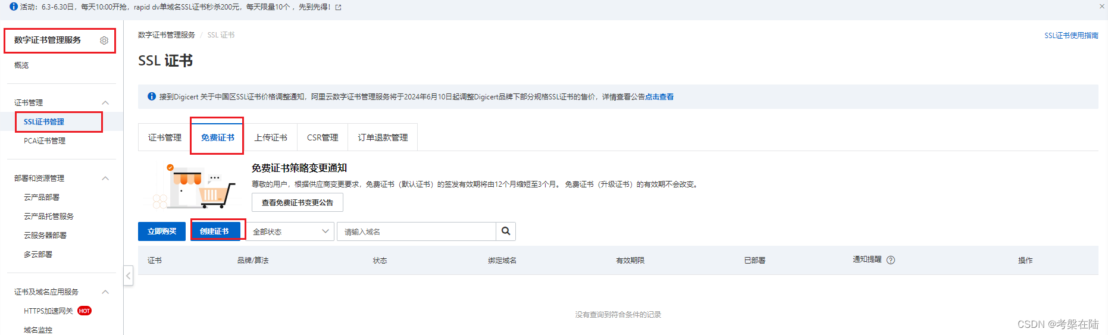1108x335 pixels.
Task: Switch to the 上传证书 tab
Action: (271, 137)
